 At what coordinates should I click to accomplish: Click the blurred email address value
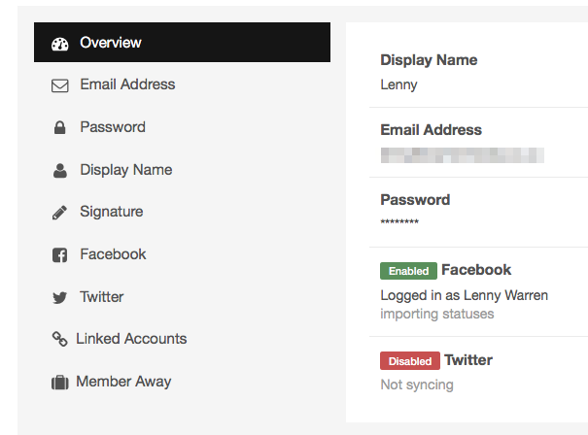(463, 155)
